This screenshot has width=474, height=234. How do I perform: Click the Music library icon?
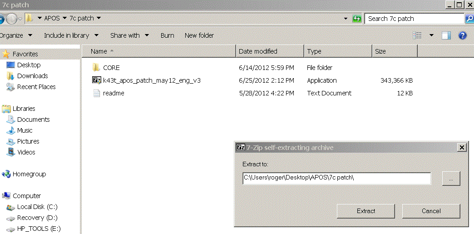pyautogui.click(x=10, y=130)
